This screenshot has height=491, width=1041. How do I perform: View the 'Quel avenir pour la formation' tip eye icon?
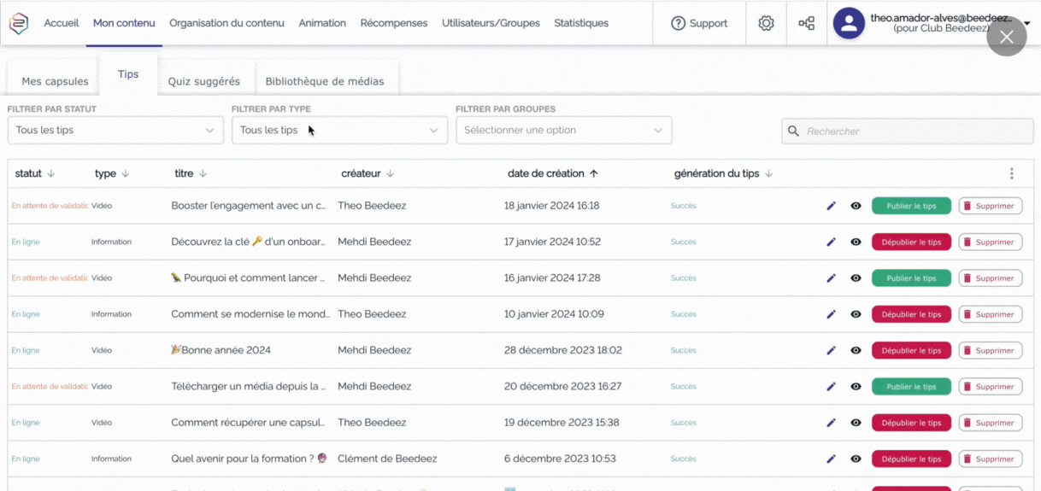coord(856,459)
